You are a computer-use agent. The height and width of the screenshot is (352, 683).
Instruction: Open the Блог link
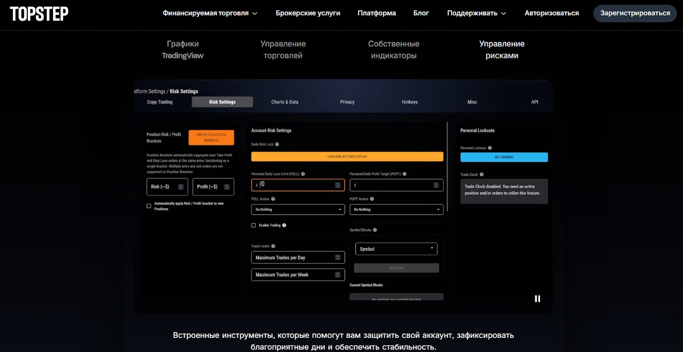[421, 13]
